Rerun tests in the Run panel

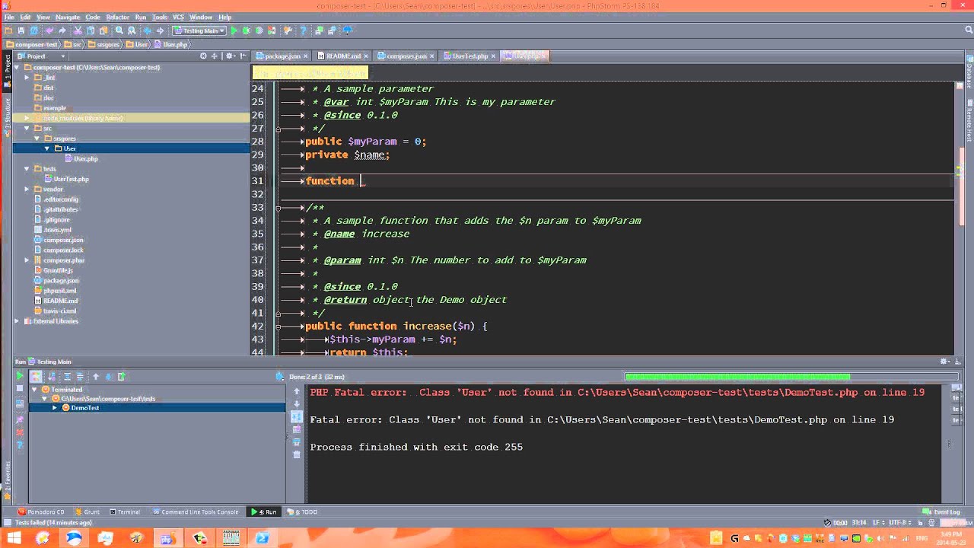tap(20, 375)
